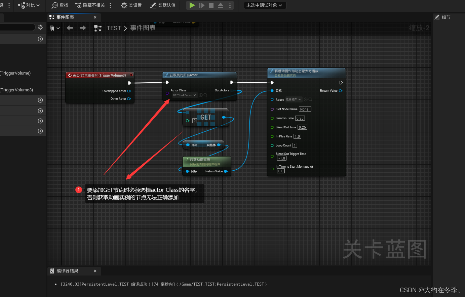Click the Asset use-selected arrow icon
Image resolution: width=465 pixels, height=297 pixels.
[x=306, y=99]
